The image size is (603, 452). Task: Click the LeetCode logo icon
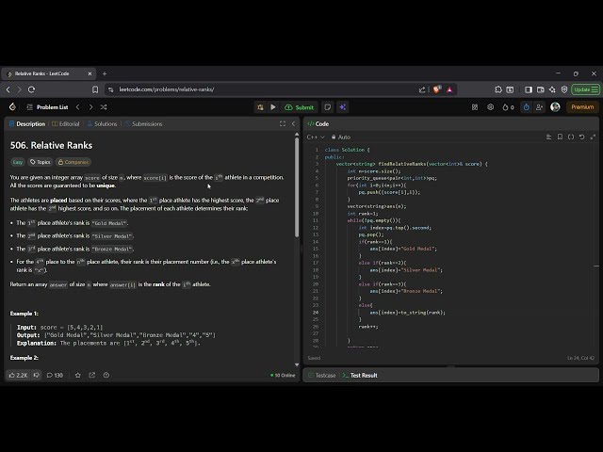pyautogui.click(x=12, y=106)
